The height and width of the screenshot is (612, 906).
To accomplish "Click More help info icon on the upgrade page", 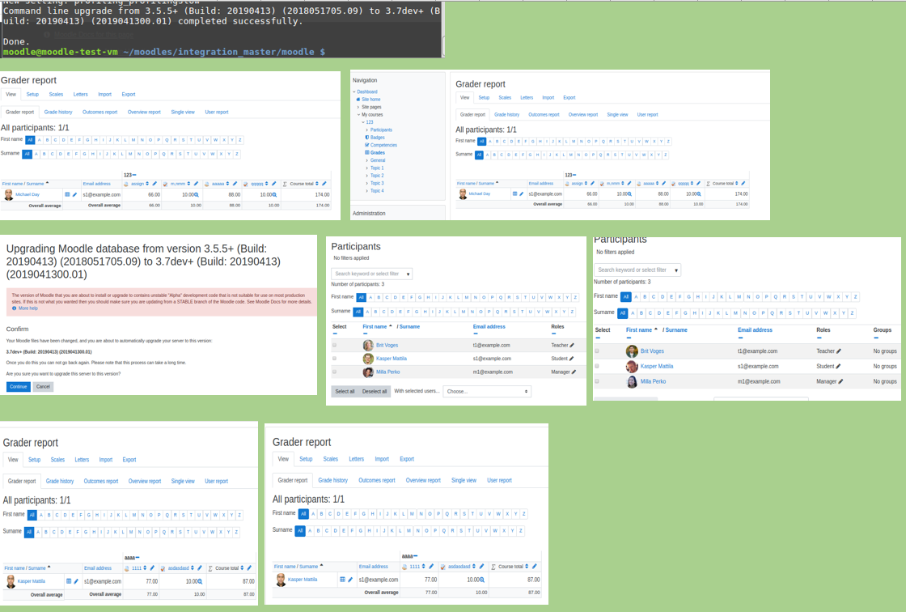I will tap(15, 308).
